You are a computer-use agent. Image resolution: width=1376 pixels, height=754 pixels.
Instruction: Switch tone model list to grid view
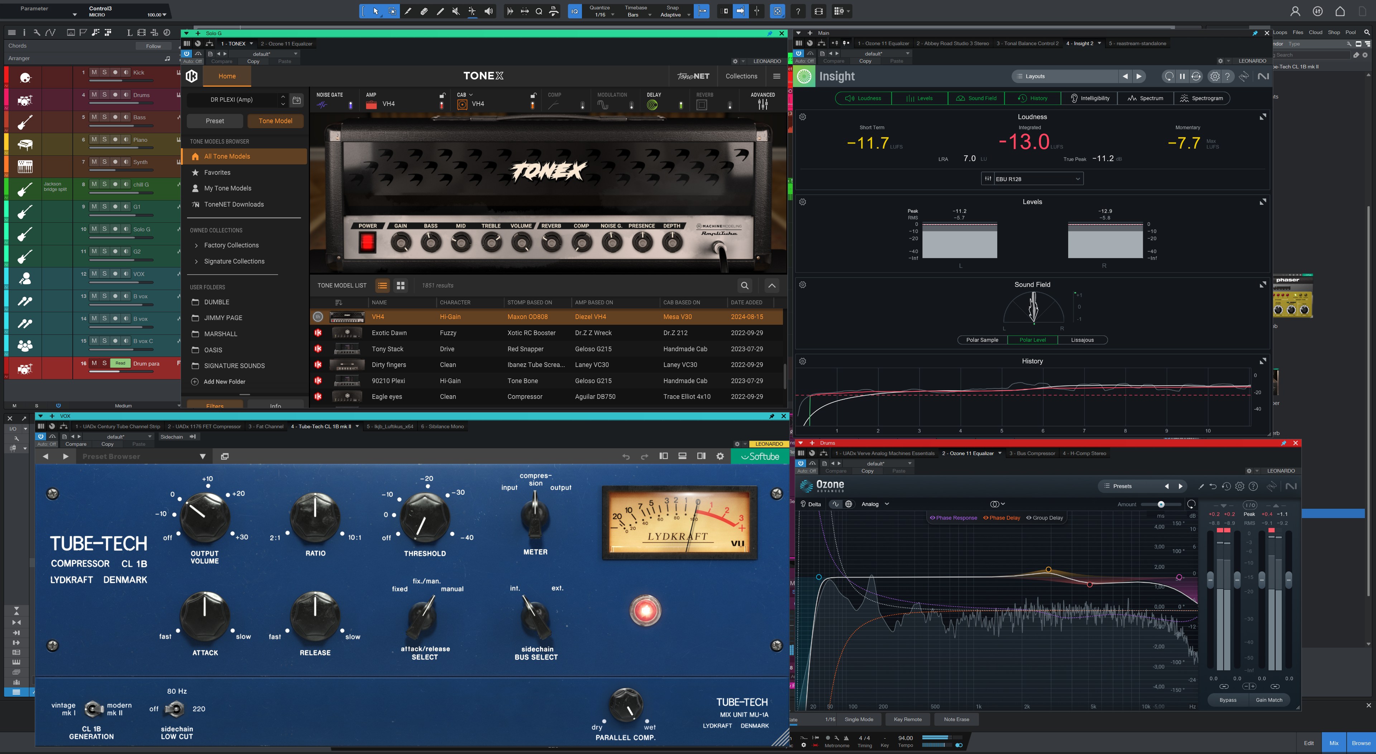[401, 285]
